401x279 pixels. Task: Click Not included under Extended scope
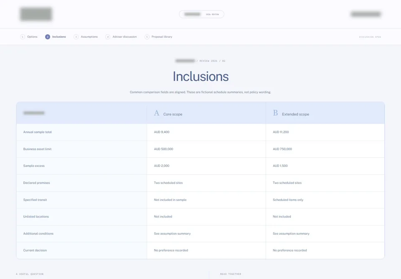point(282,217)
